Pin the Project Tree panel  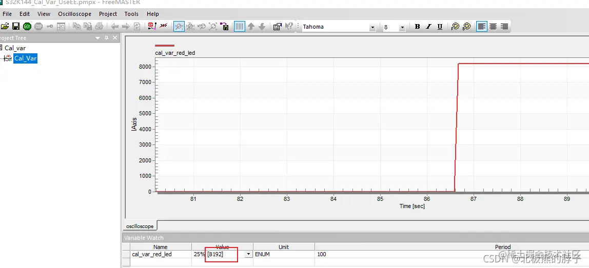point(106,38)
